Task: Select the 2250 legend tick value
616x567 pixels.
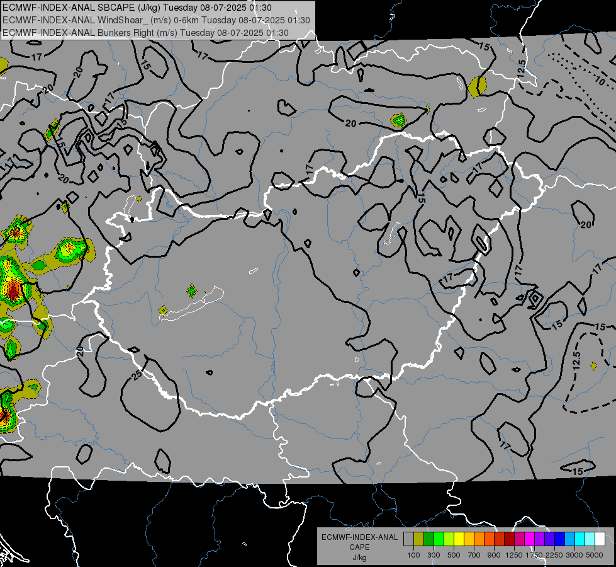Action: [x=554, y=555]
